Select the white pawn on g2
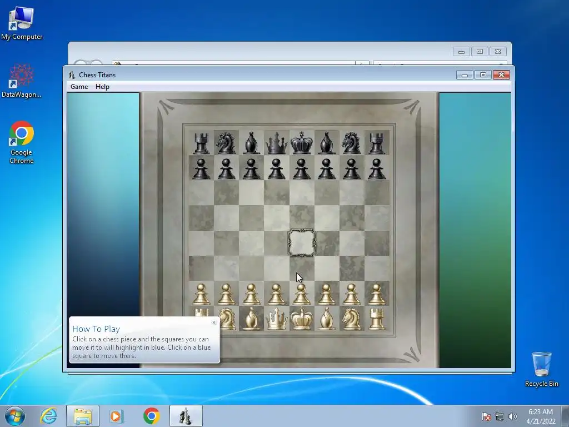The height and width of the screenshot is (427, 569). [352, 294]
